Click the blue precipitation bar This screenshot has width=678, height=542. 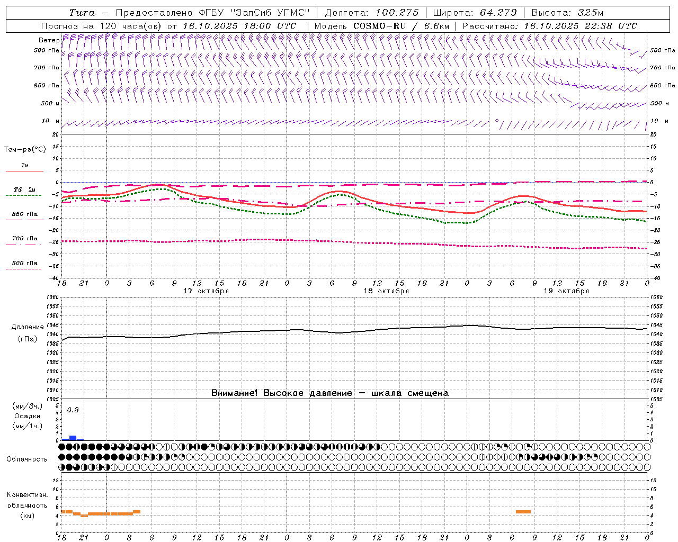73,438
